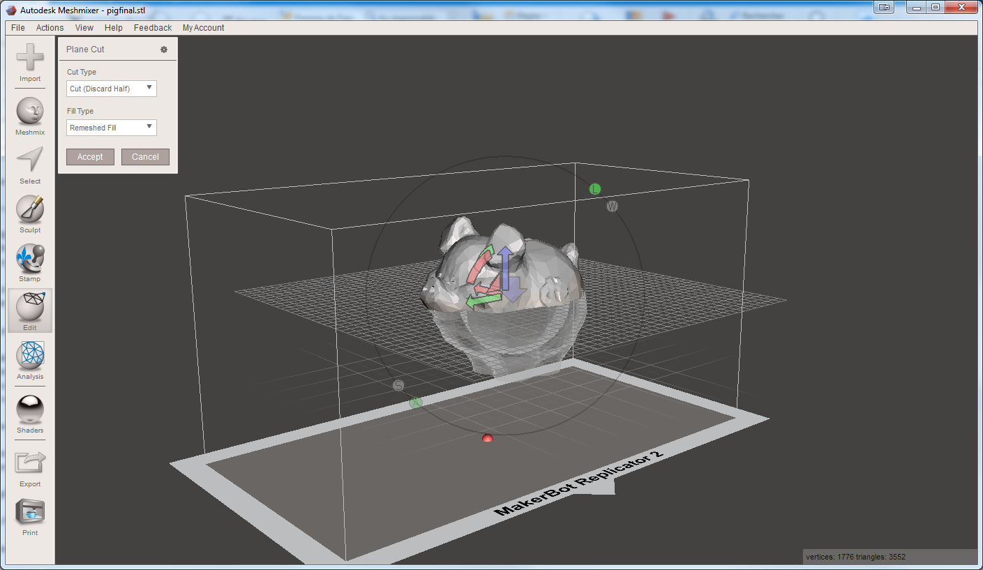Screen dimensions: 983x570
Task: Click the 'Cut Type' label
Action: coord(82,72)
